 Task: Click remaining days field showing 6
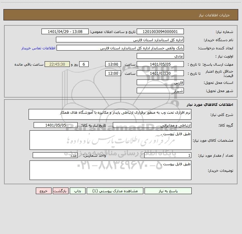tap(84, 64)
